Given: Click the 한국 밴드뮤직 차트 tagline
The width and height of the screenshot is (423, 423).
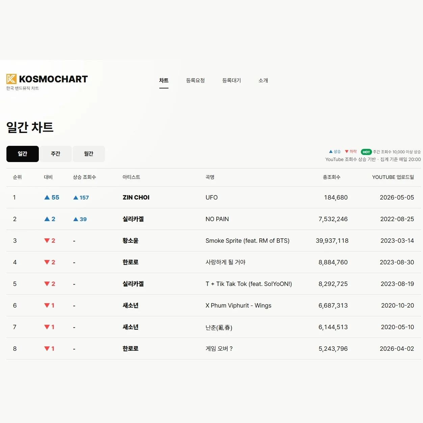Looking at the screenshot, I should [x=23, y=88].
